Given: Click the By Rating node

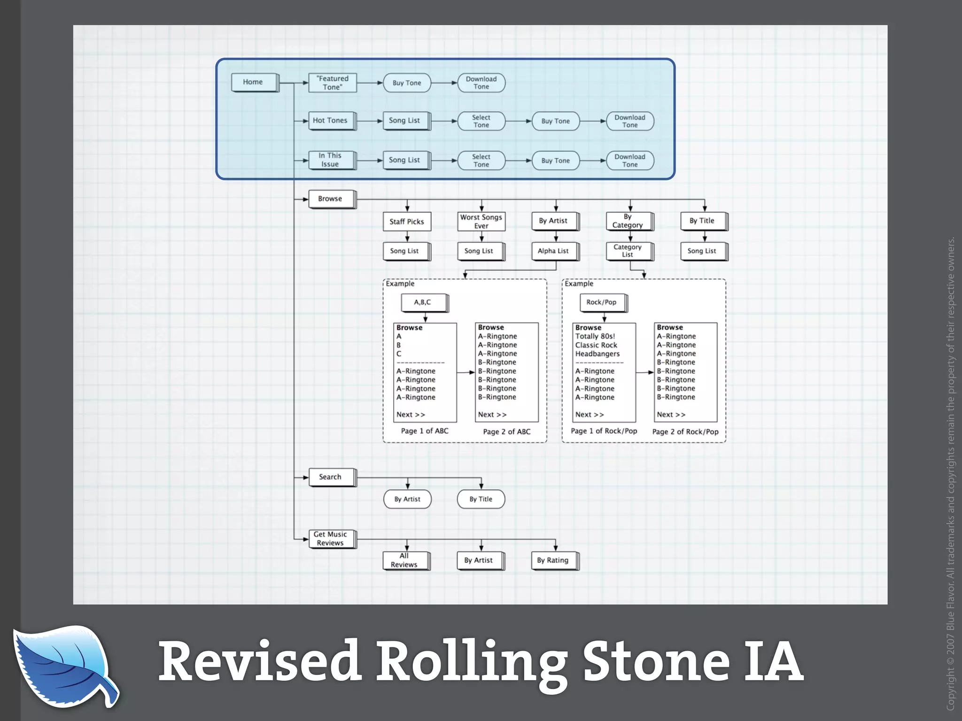Looking at the screenshot, I should pos(554,560).
